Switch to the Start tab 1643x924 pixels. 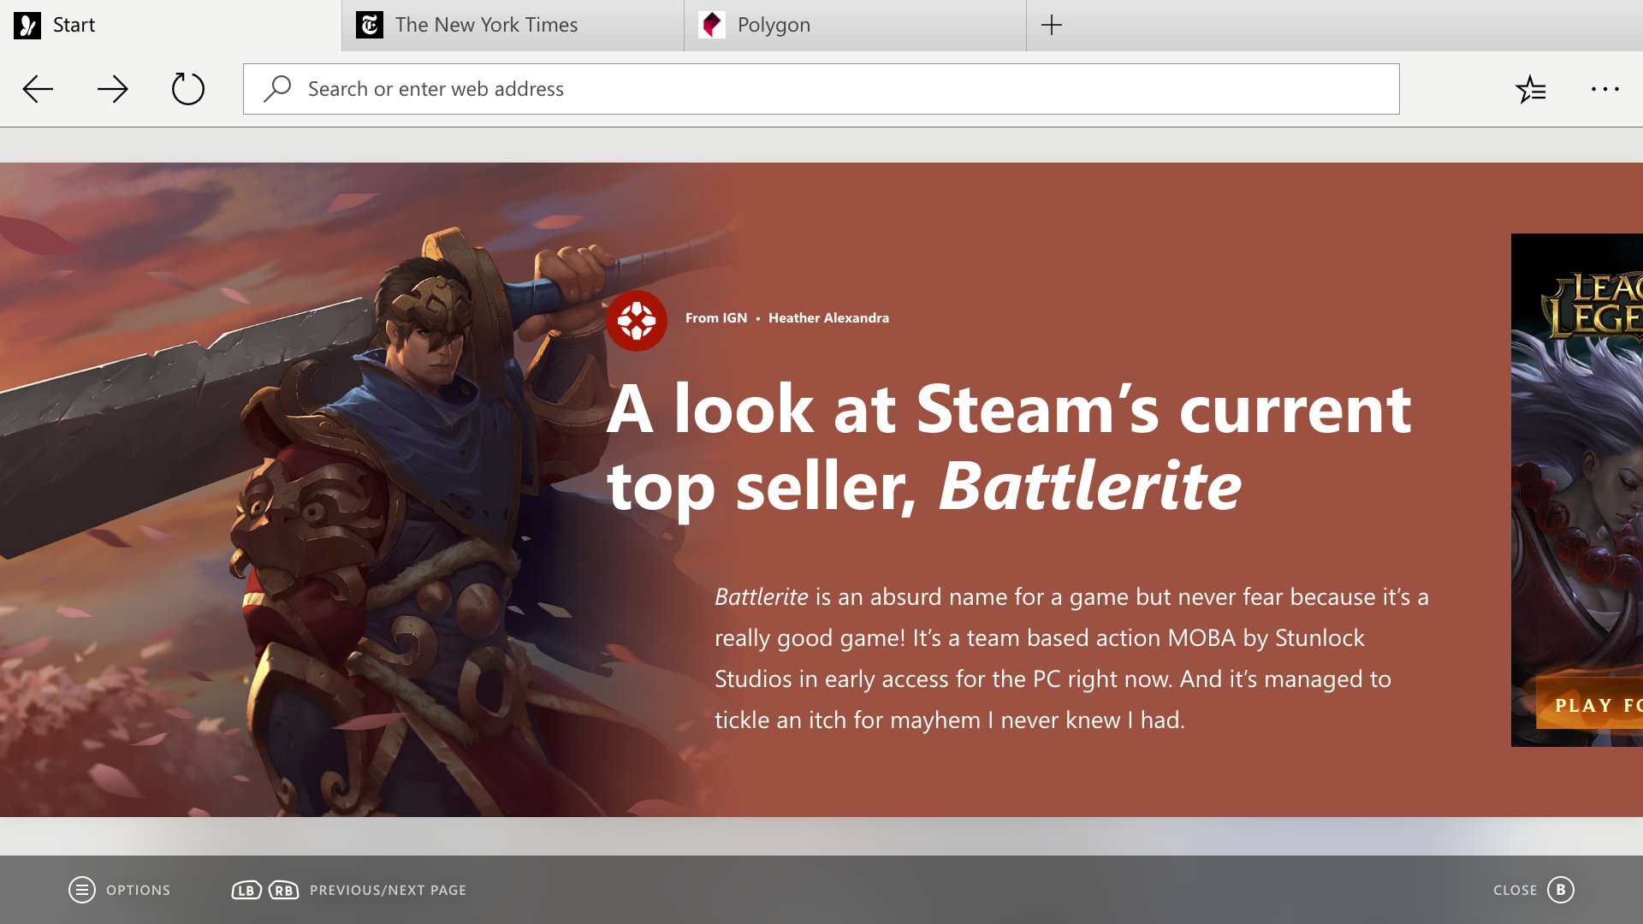coord(170,25)
